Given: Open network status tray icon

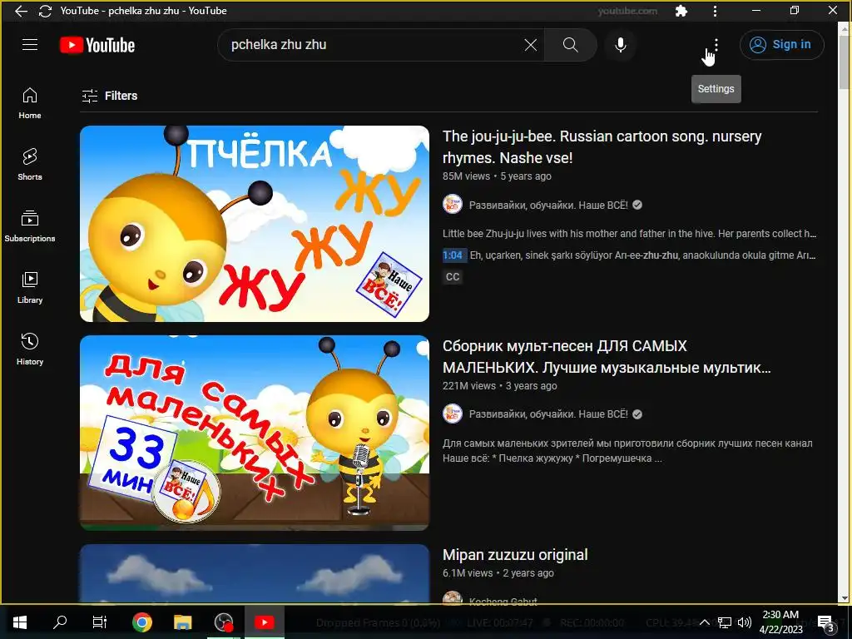Looking at the screenshot, I should pyautogui.click(x=725, y=622).
